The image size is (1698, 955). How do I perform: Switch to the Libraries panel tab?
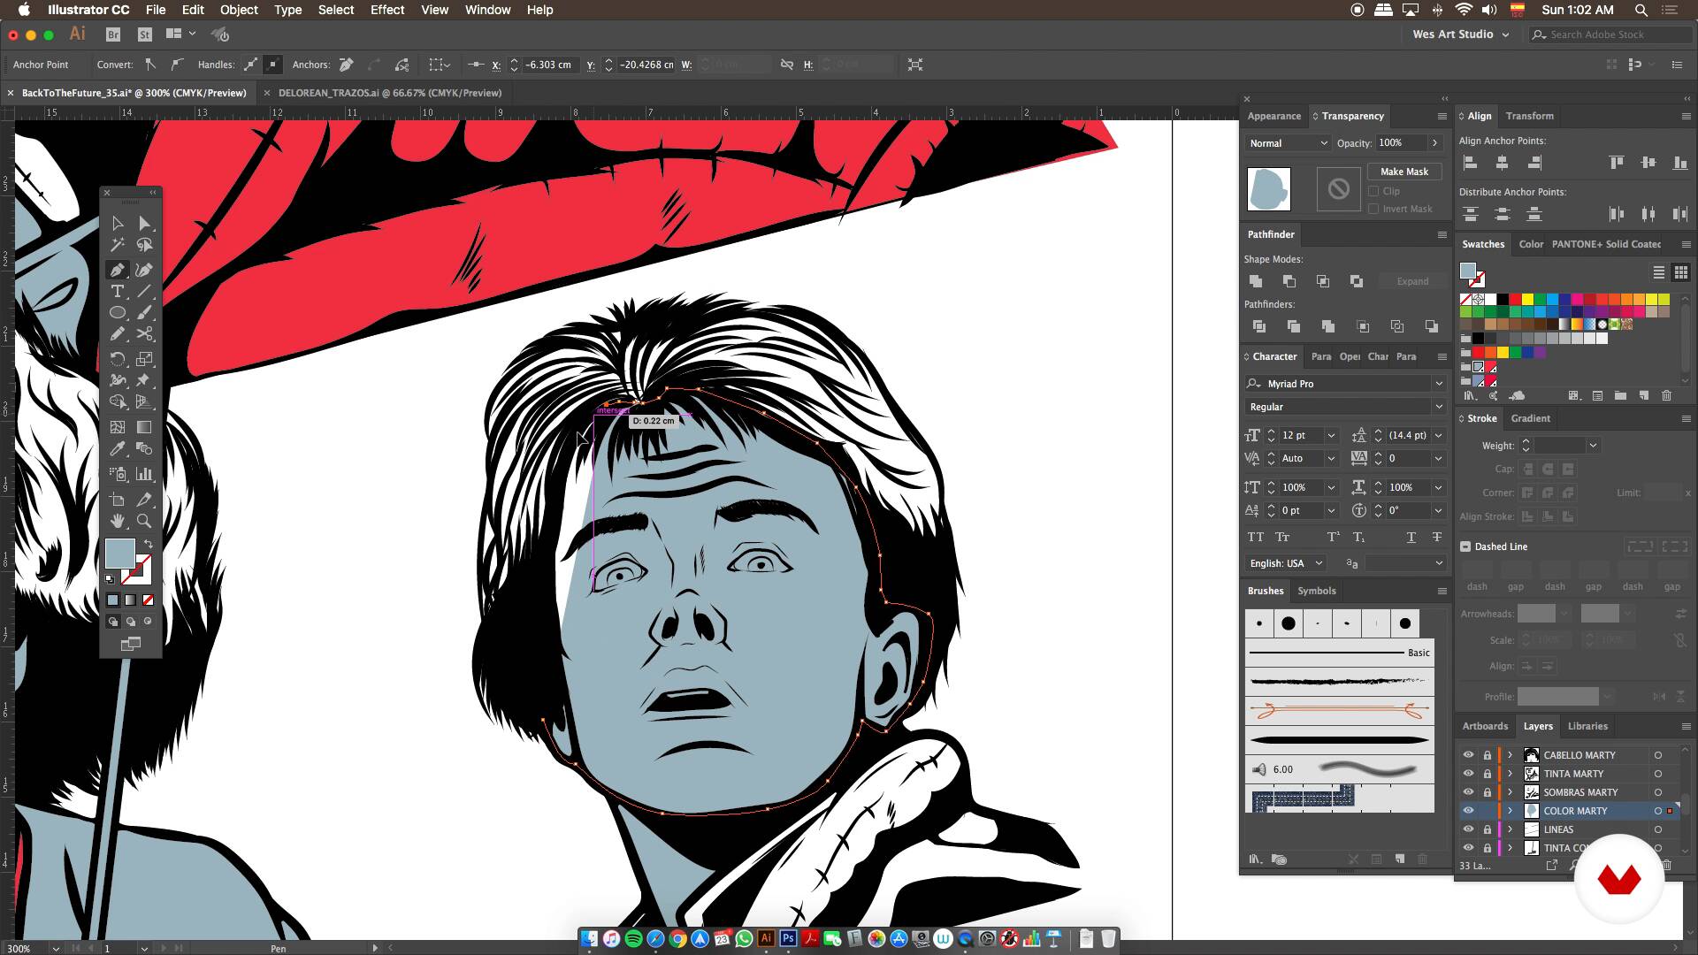(1587, 726)
